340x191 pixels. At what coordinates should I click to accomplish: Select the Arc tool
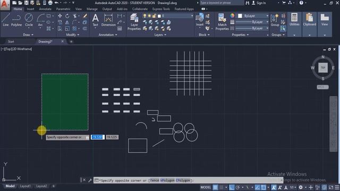coord(40,20)
